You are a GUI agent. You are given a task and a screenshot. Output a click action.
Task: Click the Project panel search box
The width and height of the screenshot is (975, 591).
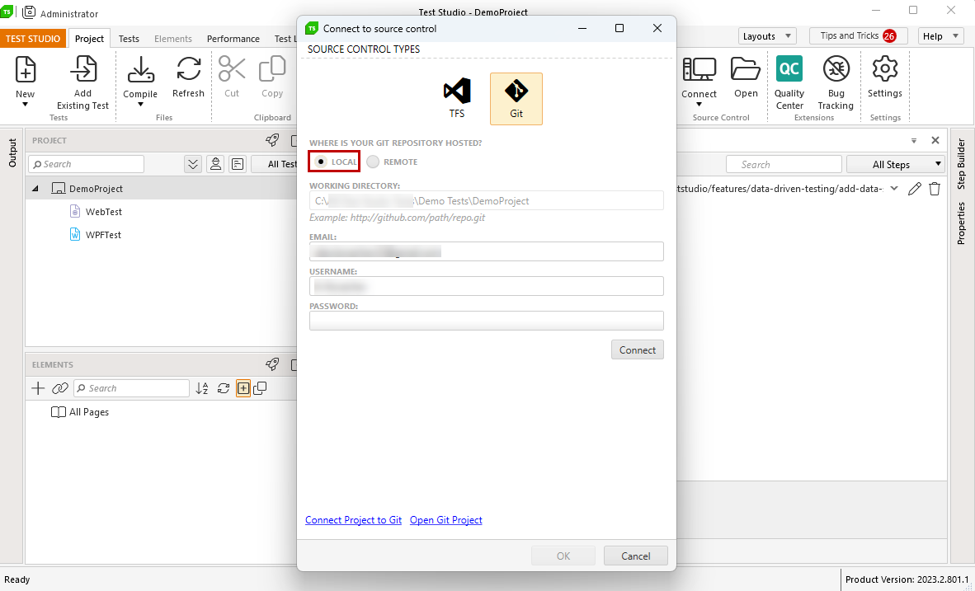point(86,164)
